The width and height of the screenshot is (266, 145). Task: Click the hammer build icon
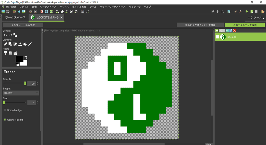[240, 11]
